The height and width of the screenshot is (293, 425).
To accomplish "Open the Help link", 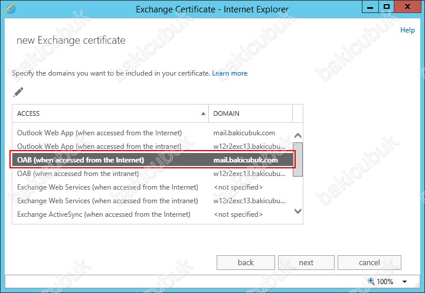I will pos(407,30).
